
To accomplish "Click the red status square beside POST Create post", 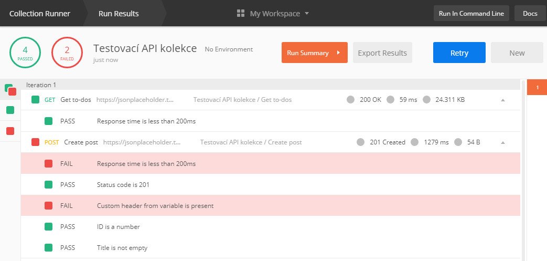I will 35,142.
